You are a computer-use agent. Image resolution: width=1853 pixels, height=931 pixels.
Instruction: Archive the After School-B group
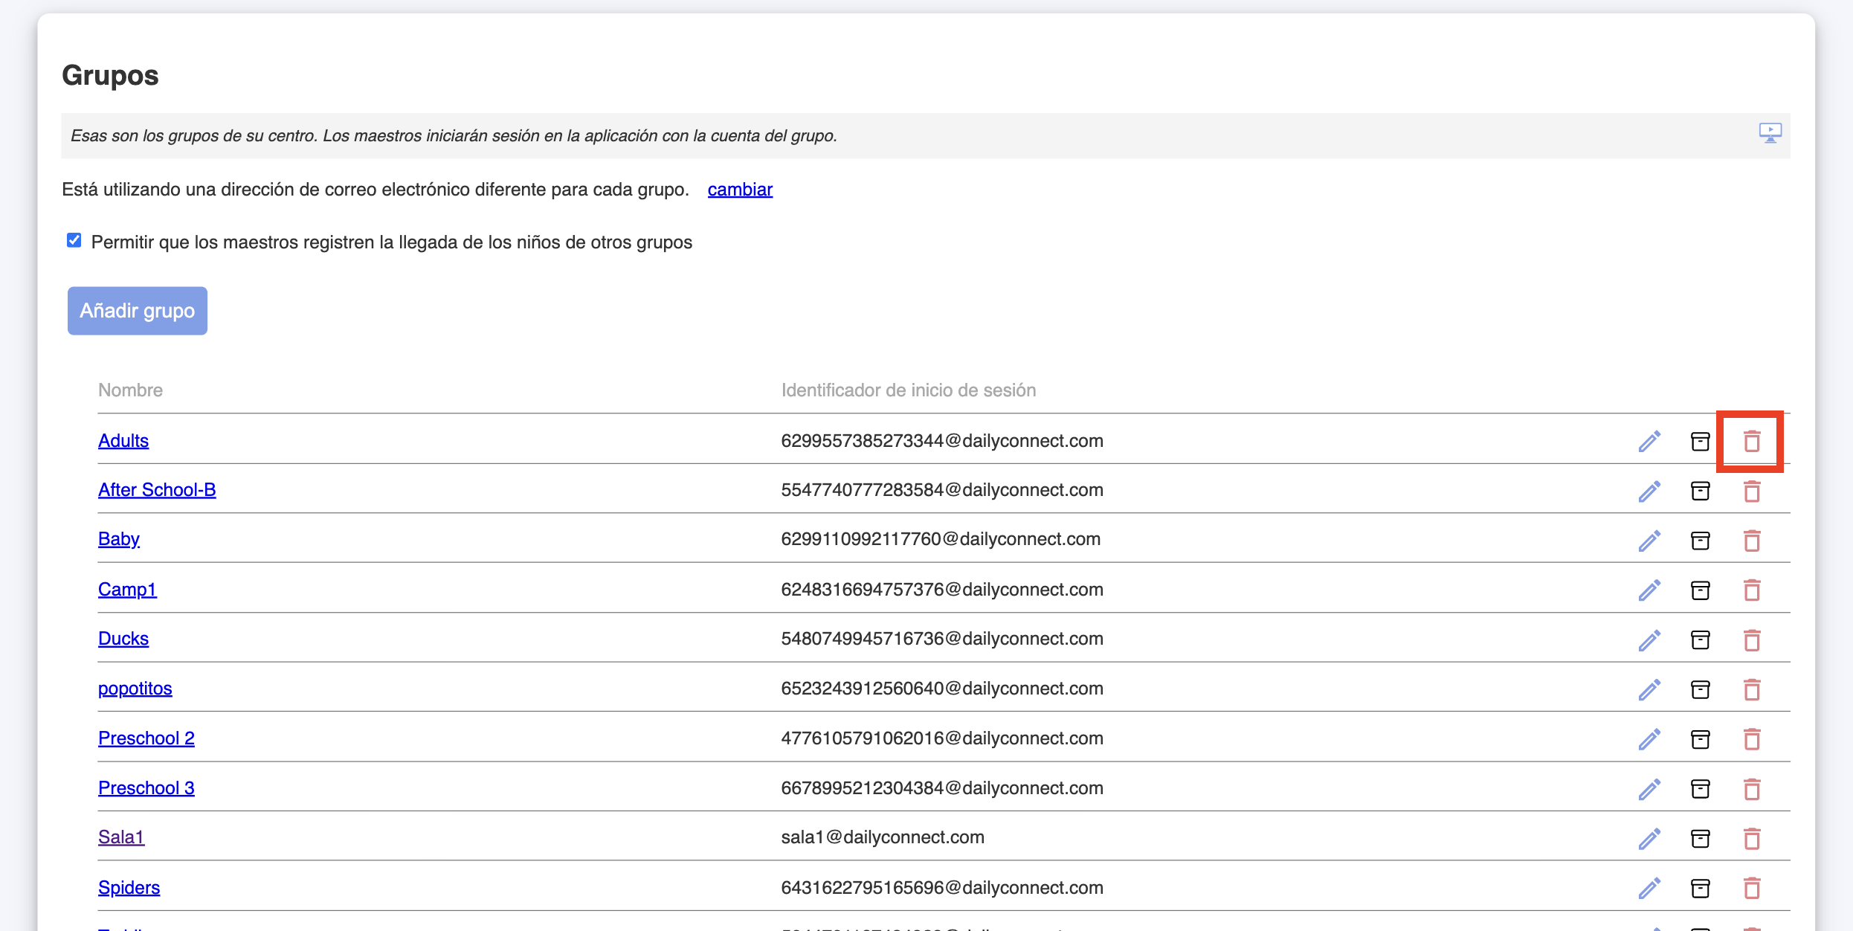point(1700,491)
